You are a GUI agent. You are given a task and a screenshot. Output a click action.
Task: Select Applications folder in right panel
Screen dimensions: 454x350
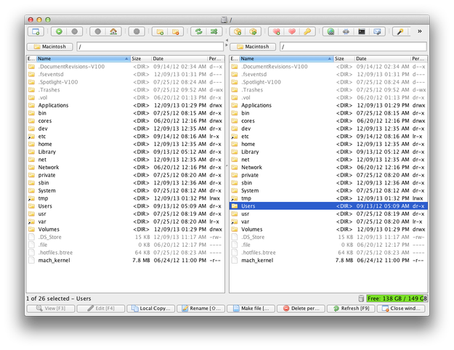click(x=328, y=105)
